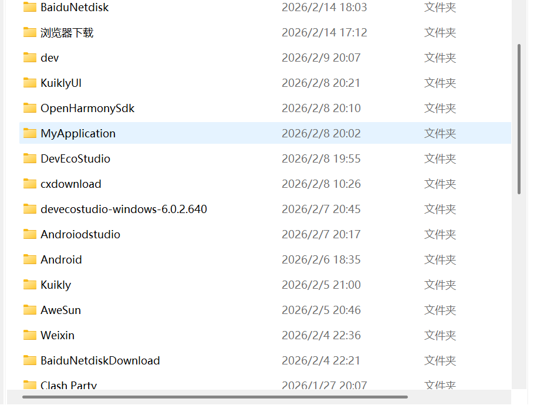Select the Android folder name

[x=61, y=260]
